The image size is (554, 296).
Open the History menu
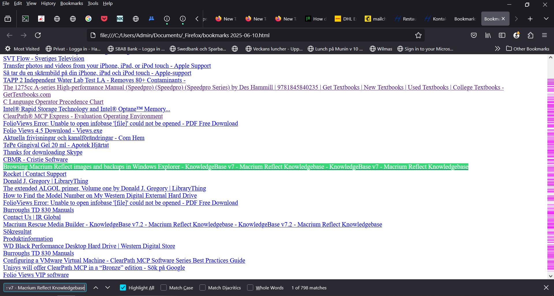(48, 3)
